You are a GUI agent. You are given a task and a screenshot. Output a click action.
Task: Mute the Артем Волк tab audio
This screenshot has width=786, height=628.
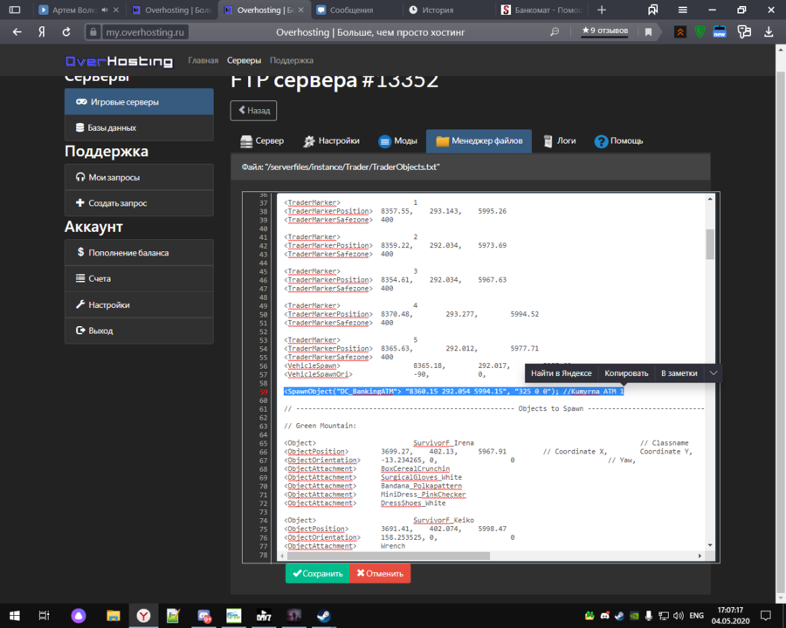(105, 10)
